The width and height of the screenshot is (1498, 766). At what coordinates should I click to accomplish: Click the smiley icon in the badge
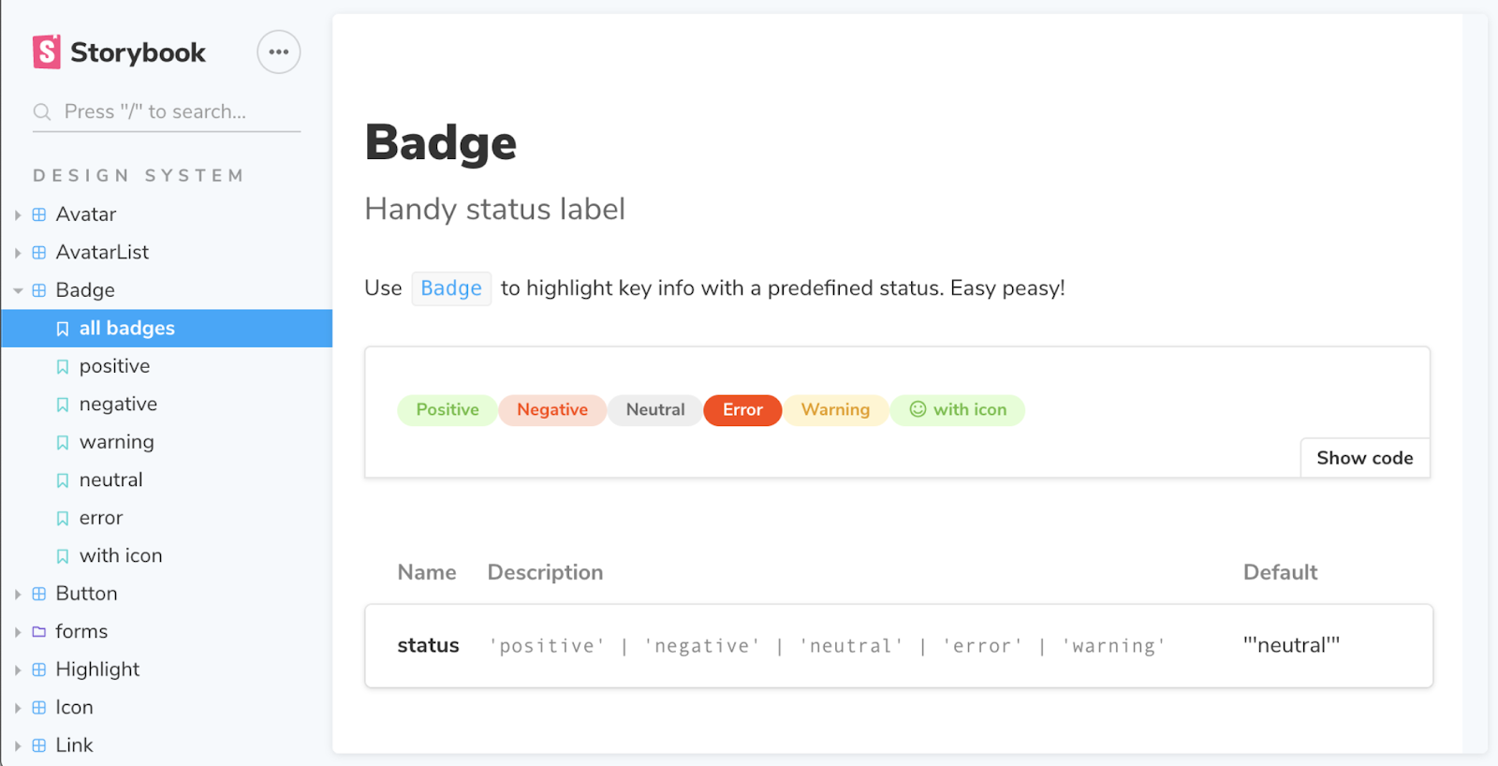pos(918,409)
